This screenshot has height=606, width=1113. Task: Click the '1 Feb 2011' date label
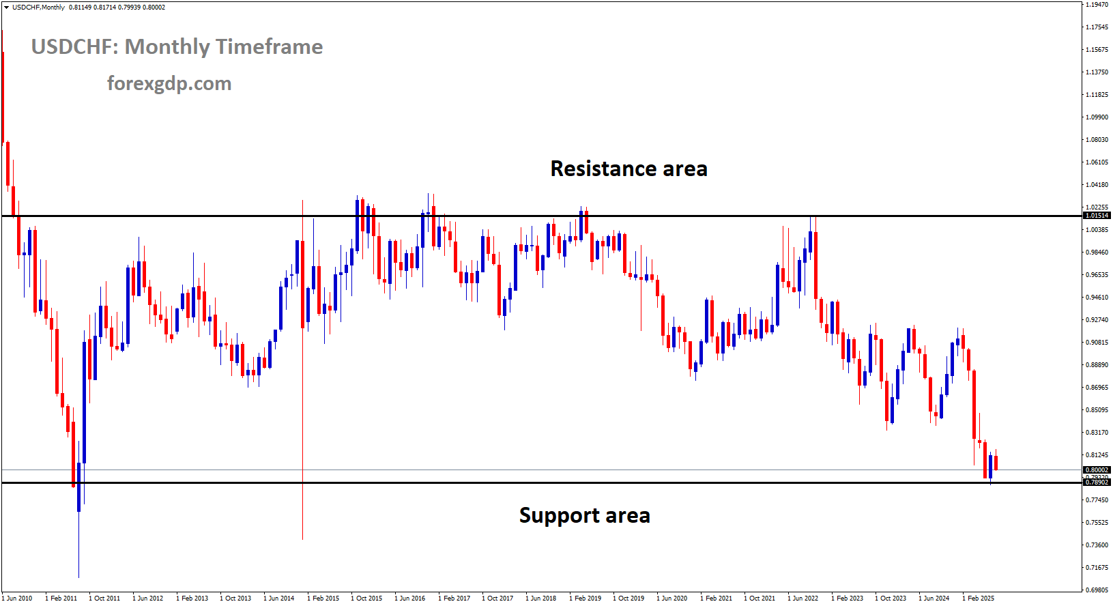tap(61, 598)
